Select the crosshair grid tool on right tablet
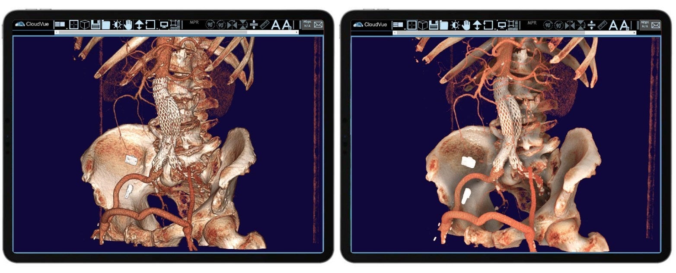The image size is (676, 273). [412, 25]
